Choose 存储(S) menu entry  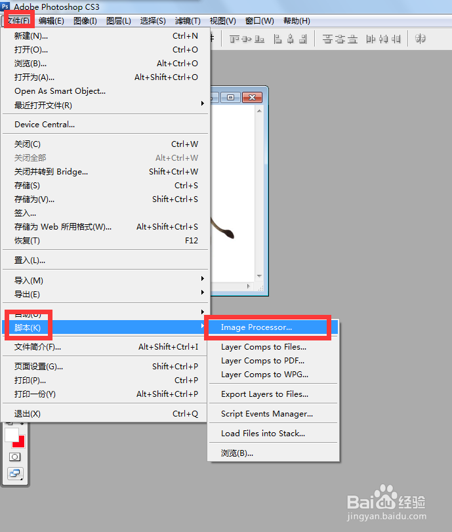[106, 186]
